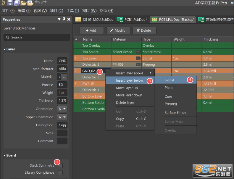This screenshot has height=179, width=234.
Task: Open the 视图 (V) menu
Action: coord(40,11)
